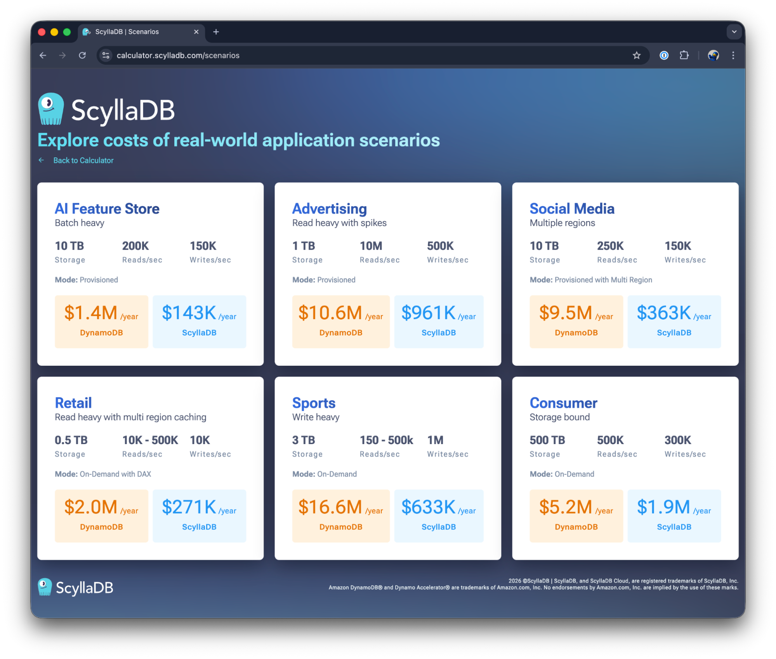Open the AI Feature Store scenario
The height and width of the screenshot is (659, 776).
click(107, 209)
